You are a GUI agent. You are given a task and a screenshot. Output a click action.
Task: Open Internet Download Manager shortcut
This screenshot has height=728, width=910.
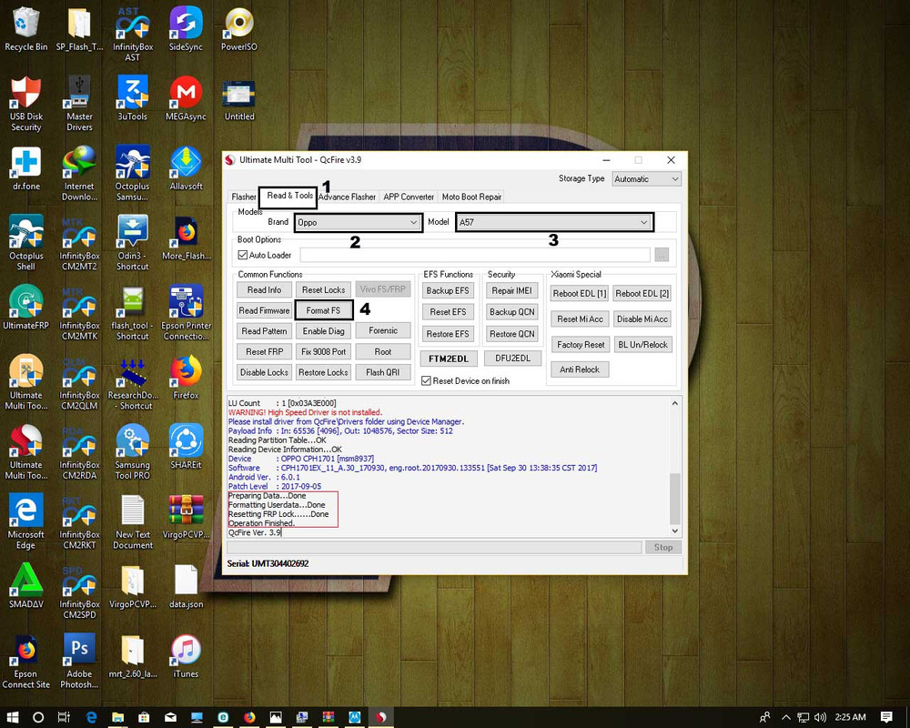pos(79,174)
